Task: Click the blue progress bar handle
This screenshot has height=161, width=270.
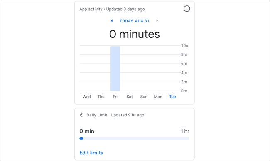Action: coord(81,139)
